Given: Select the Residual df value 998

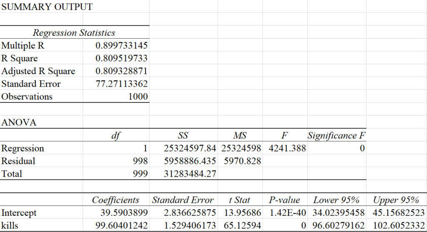Looking at the screenshot, I should point(140,161).
